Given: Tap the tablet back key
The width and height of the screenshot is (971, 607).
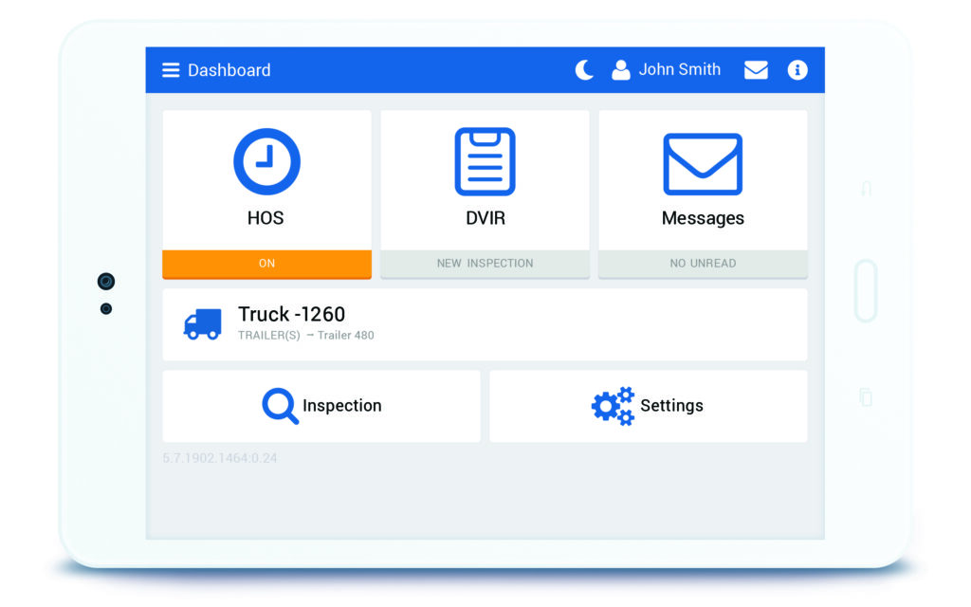Looking at the screenshot, I should [x=867, y=189].
